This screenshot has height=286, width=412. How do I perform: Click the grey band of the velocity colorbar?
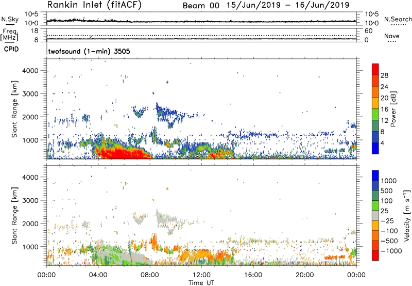[375, 216]
